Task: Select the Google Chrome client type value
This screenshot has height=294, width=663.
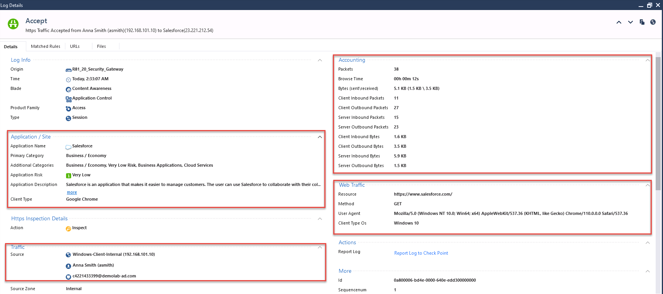Action: click(82, 199)
